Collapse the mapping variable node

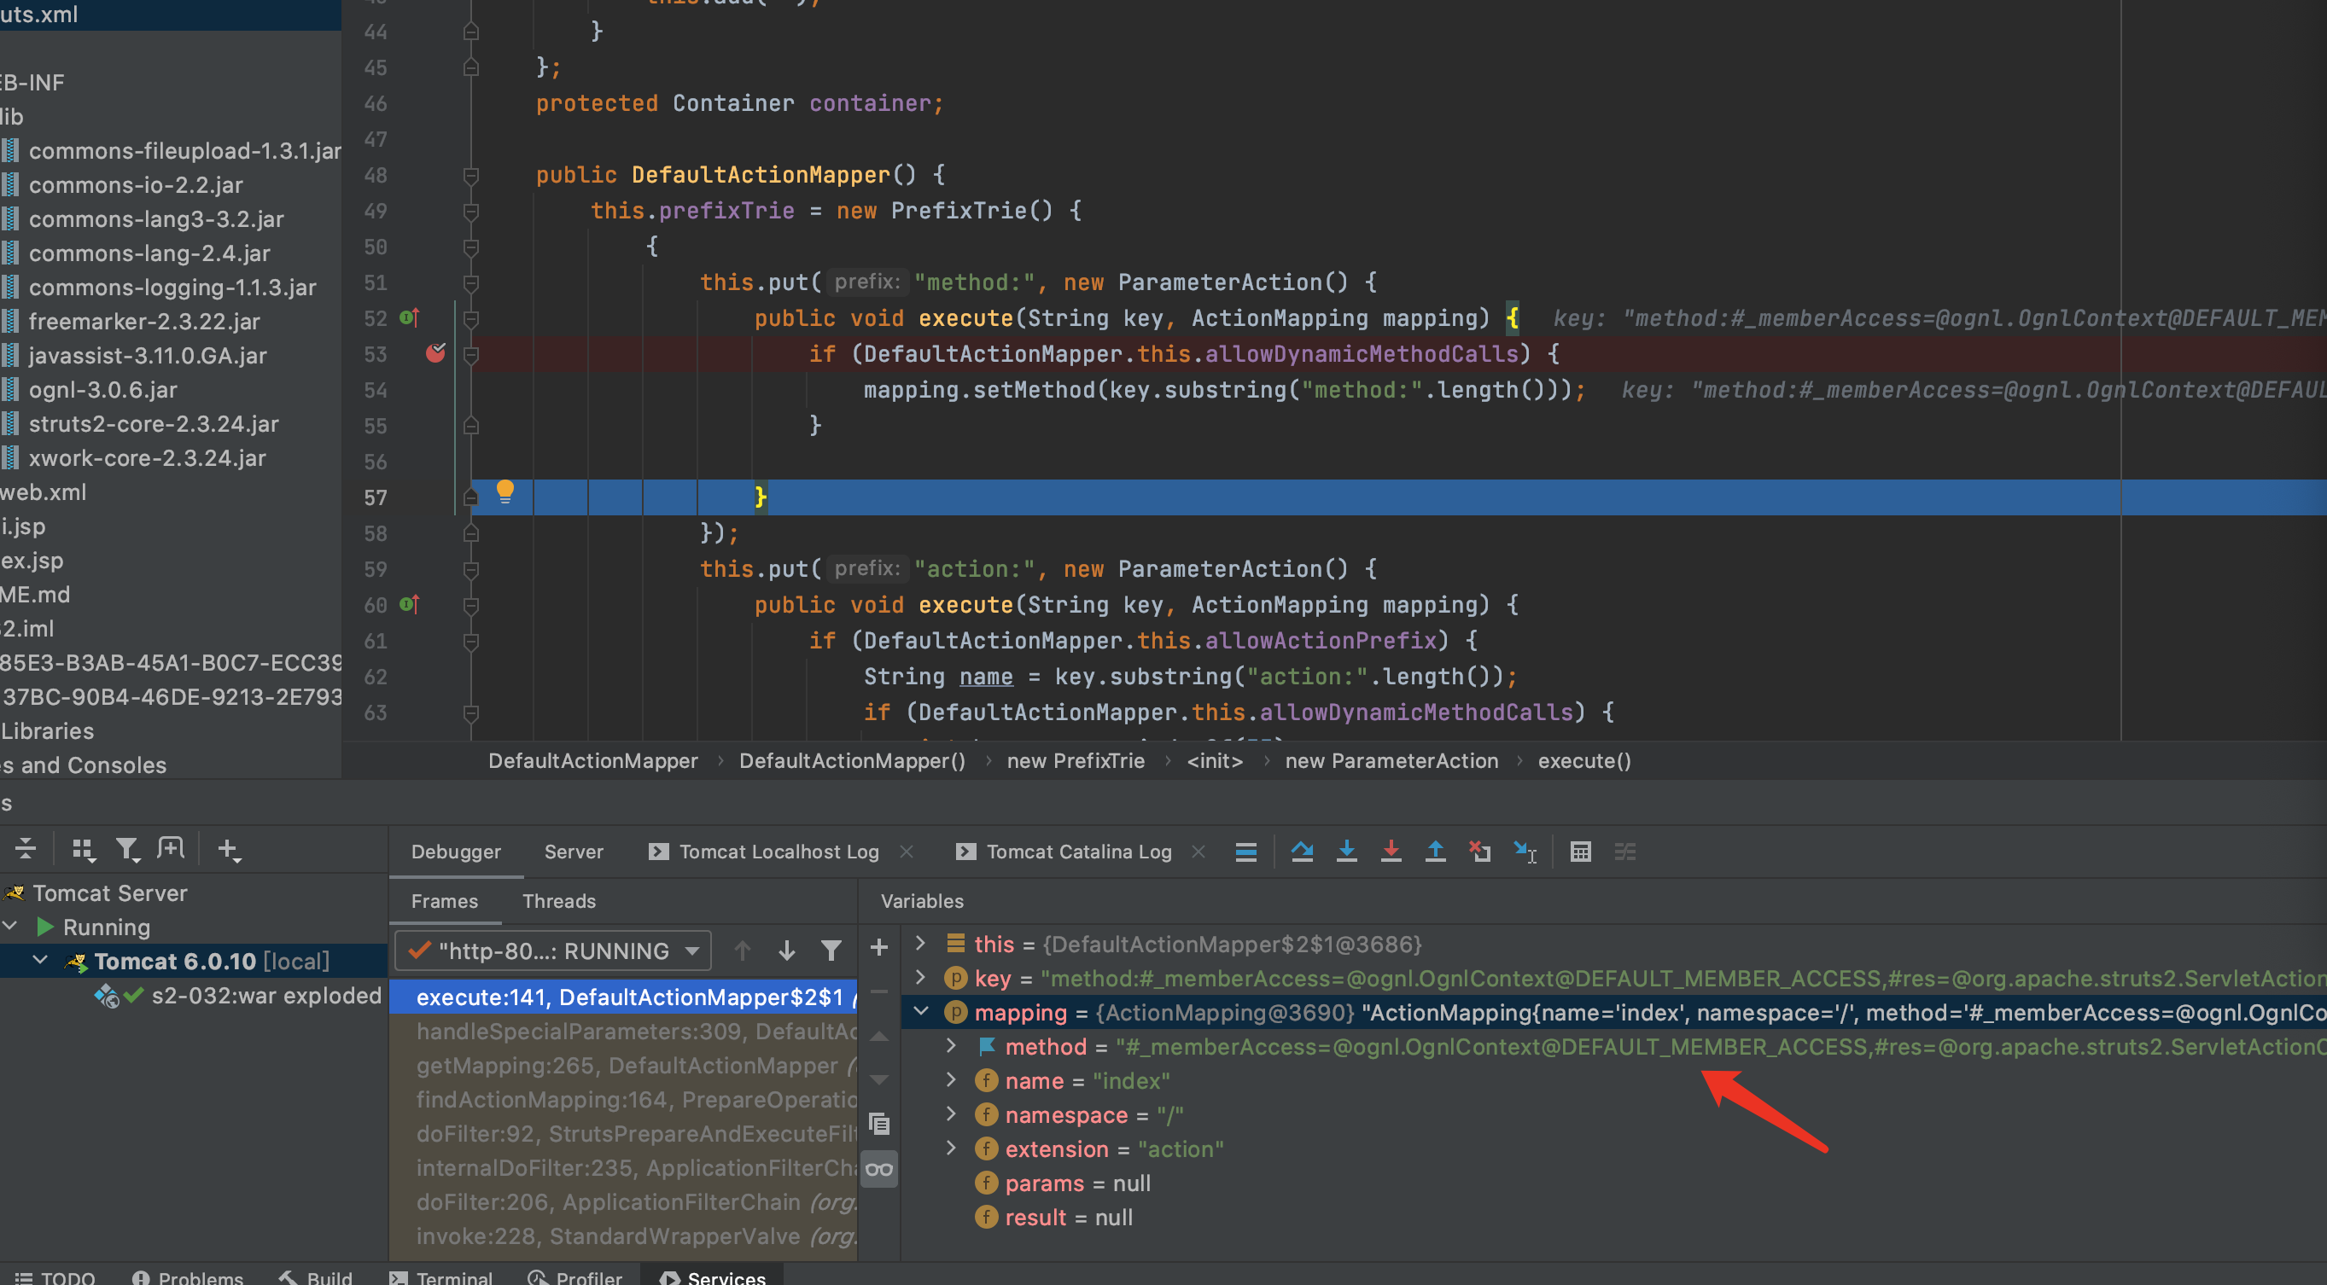920,1011
